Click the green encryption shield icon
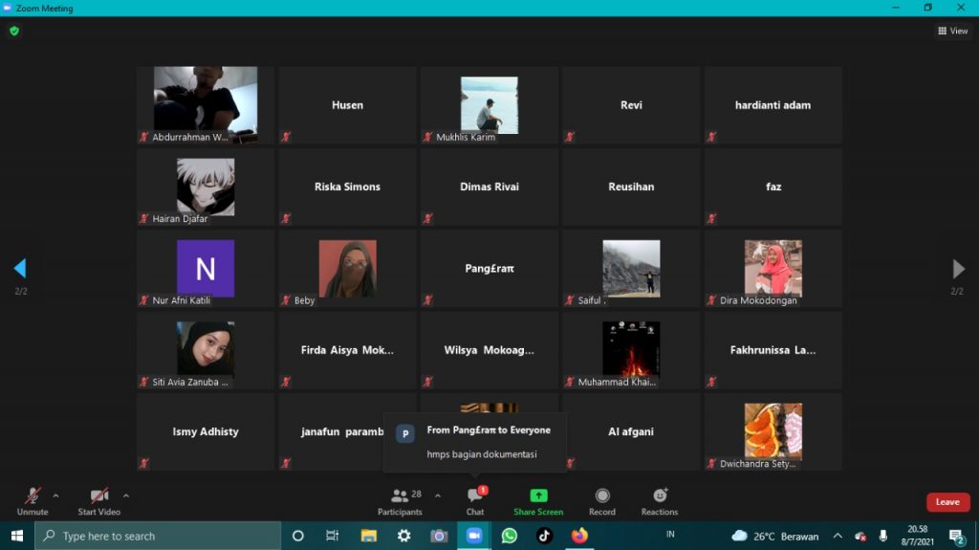979x550 pixels. [x=14, y=31]
